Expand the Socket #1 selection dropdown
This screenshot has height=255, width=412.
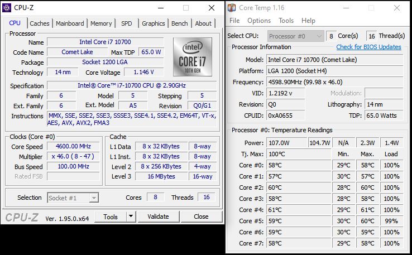(94, 198)
